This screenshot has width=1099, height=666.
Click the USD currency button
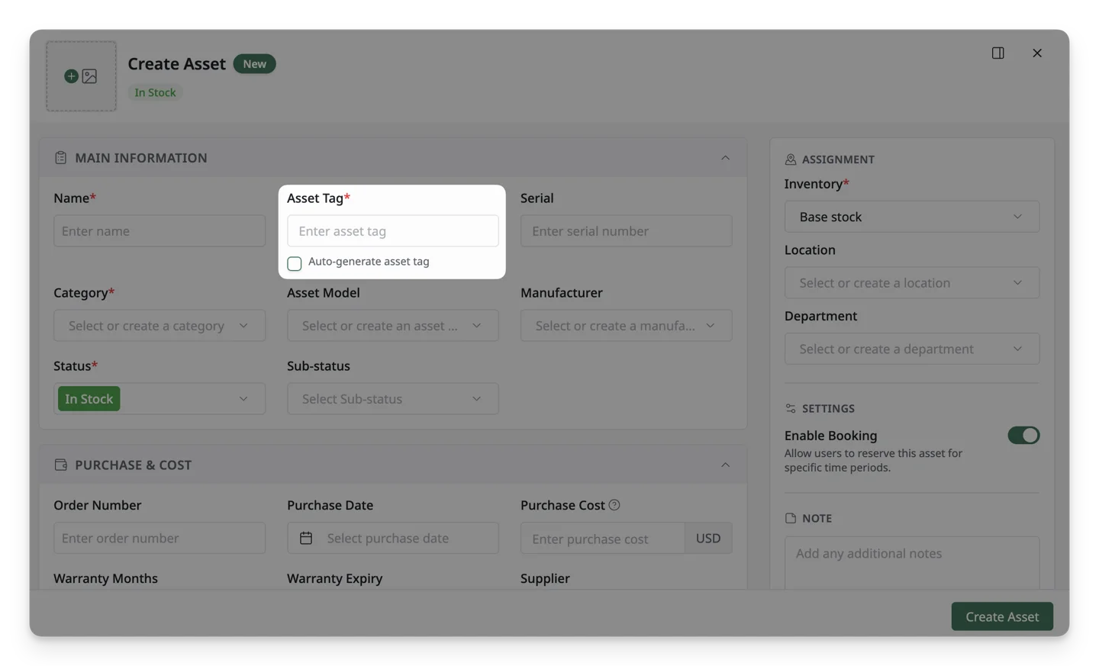pyautogui.click(x=708, y=539)
